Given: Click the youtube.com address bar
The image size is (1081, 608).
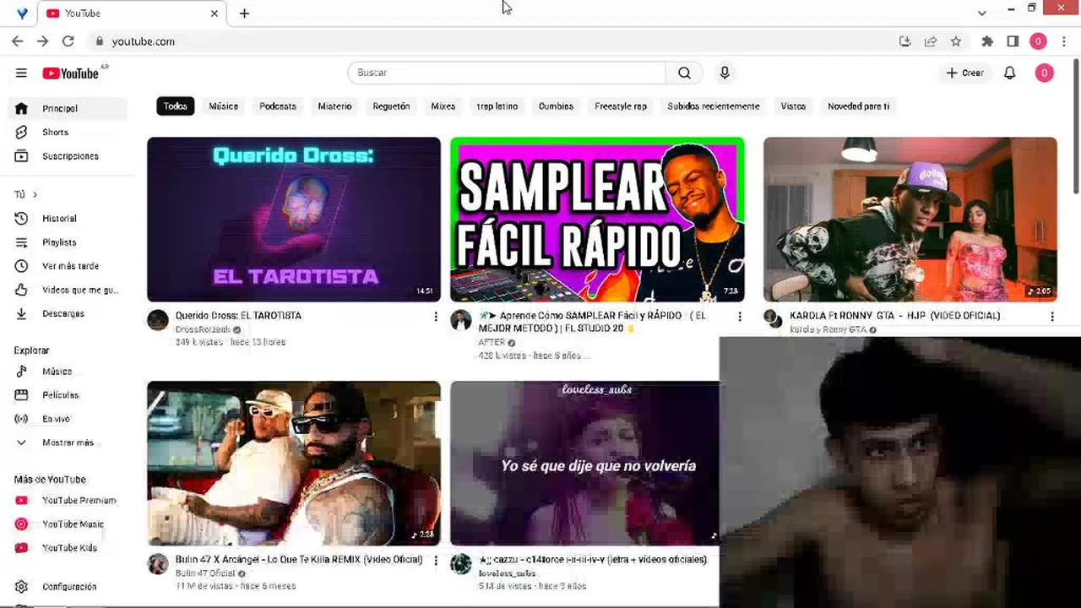Looking at the screenshot, I should [x=490, y=41].
